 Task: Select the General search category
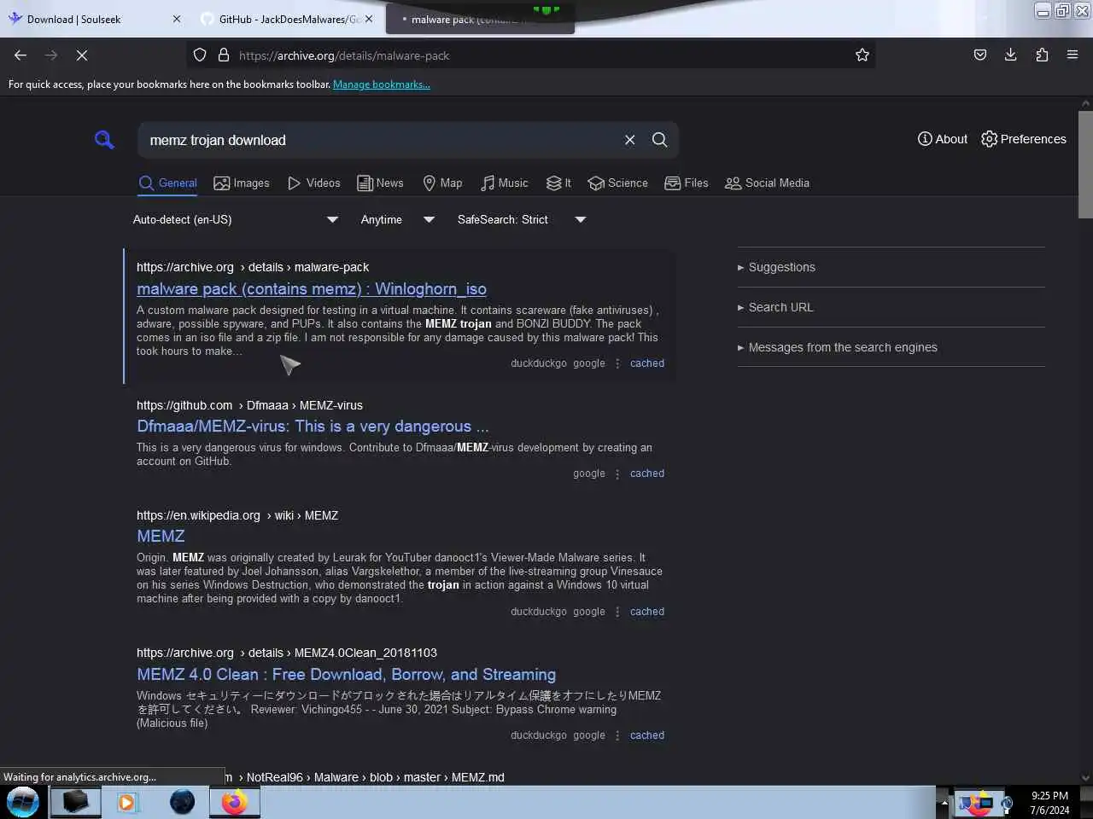click(x=168, y=183)
